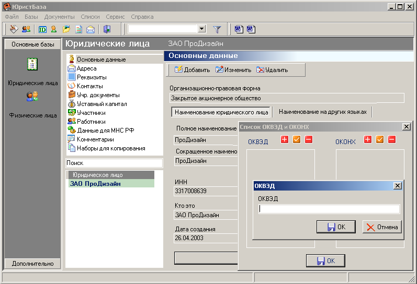The image size is (417, 284).
Task: Open the Файл menu
Action: [x=12, y=17]
